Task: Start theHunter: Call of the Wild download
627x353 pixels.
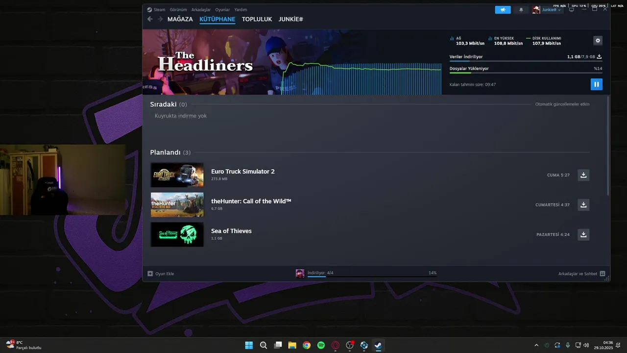Action: 583,205
